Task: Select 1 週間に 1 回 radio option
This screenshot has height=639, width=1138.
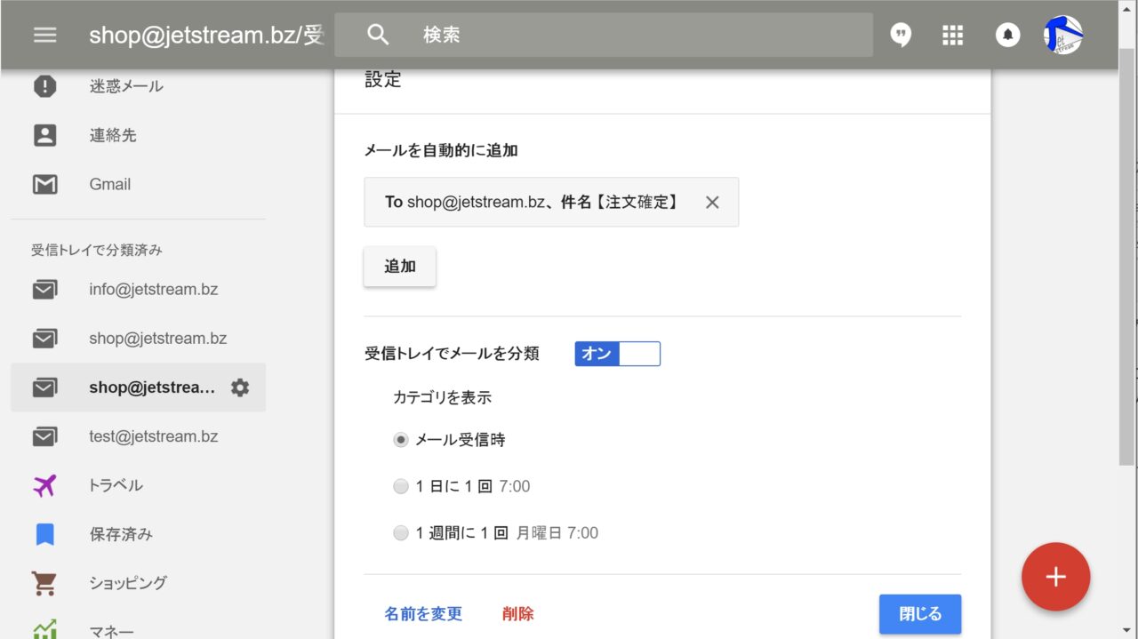Action: [x=401, y=533]
